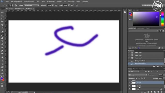
Task: Open the layer fill dropdown arrow
Action: coord(164,78)
